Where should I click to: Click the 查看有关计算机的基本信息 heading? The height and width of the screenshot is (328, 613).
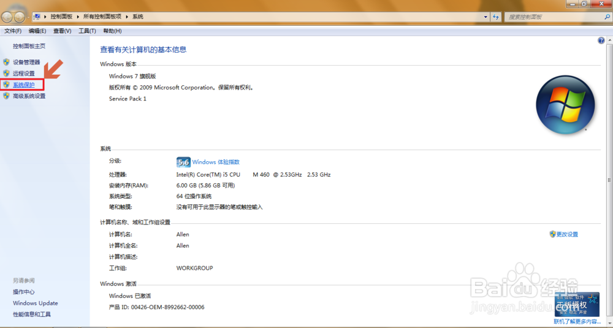(x=143, y=50)
